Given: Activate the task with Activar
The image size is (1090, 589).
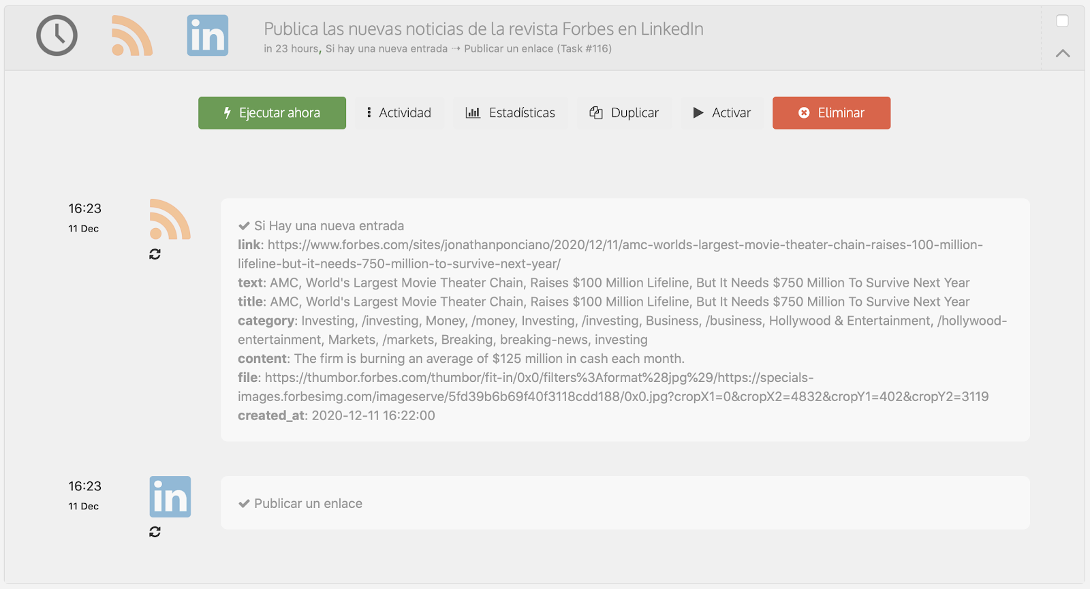Looking at the screenshot, I should click(x=722, y=113).
